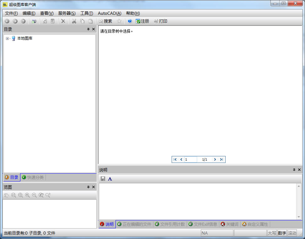Expand the 本地图库 tree node
This screenshot has height=239, width=305.
click(x=7, y=38)
